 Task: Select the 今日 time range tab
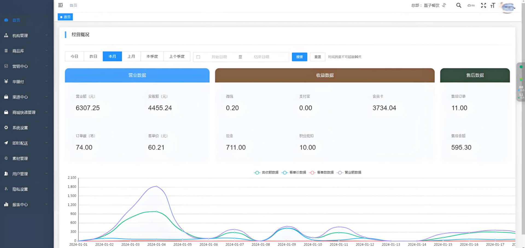point(74,57)
